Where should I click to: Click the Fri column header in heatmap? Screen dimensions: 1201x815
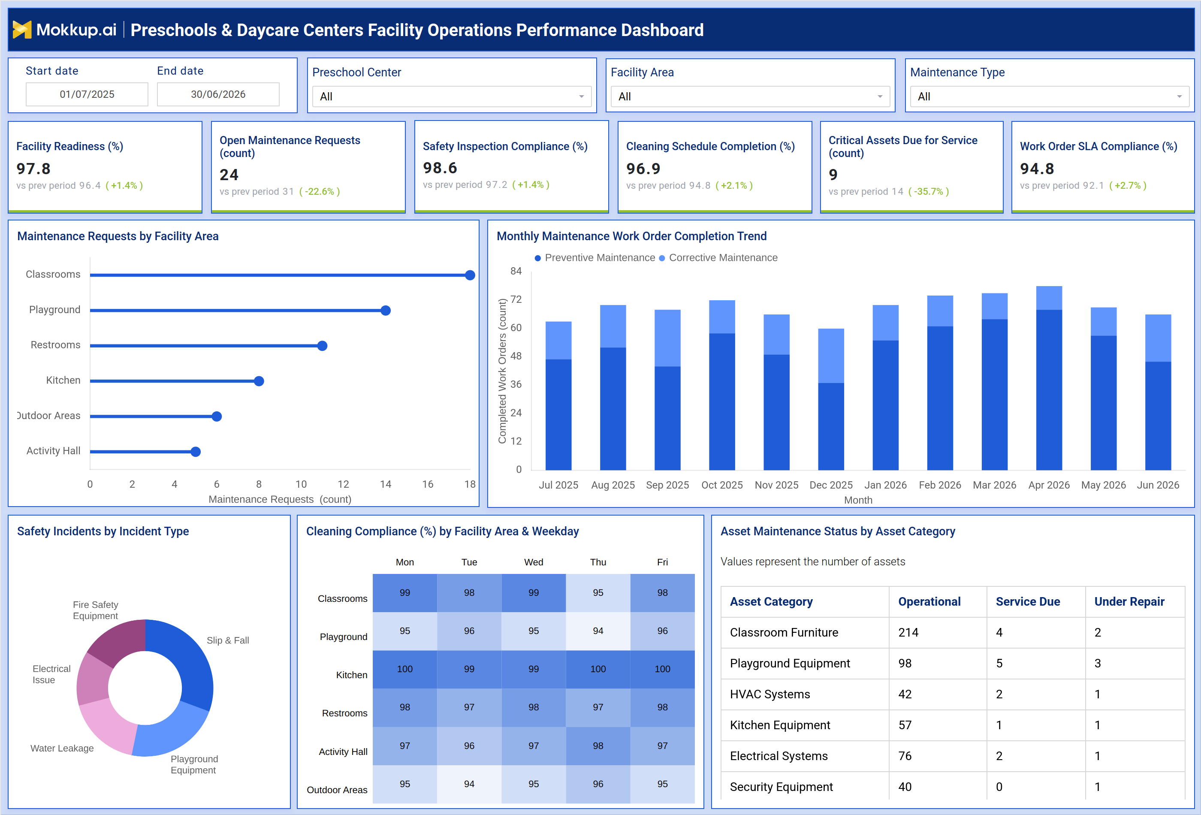(662, 562)
